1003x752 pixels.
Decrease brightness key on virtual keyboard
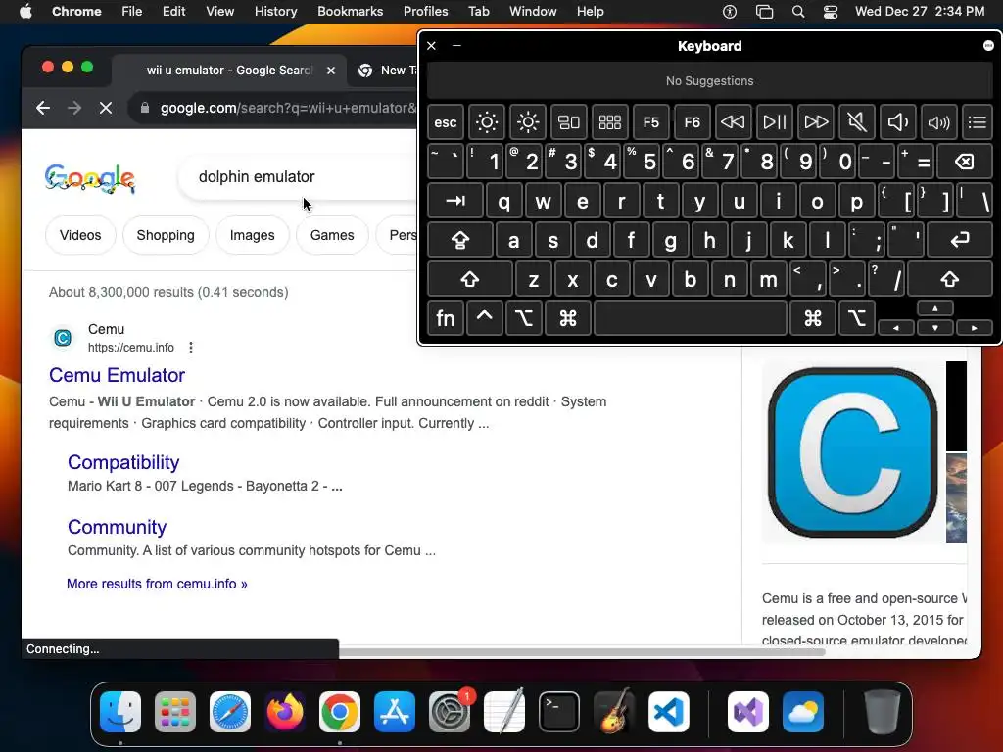pos(486,122)
